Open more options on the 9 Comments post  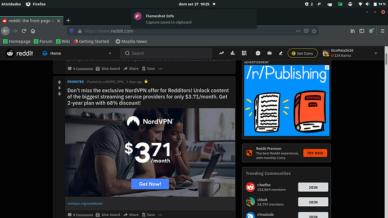160,69
